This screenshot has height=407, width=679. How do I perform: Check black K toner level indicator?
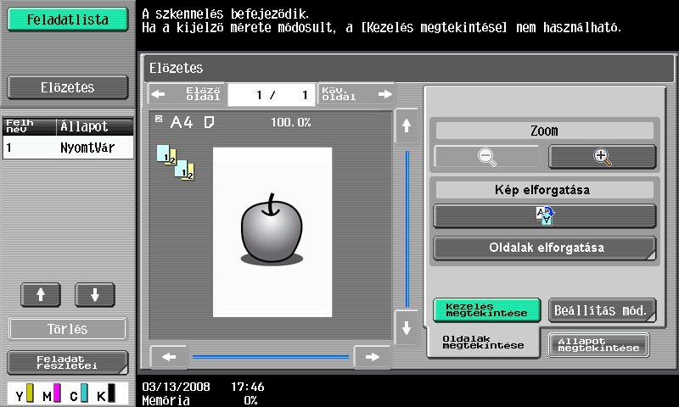106,393
